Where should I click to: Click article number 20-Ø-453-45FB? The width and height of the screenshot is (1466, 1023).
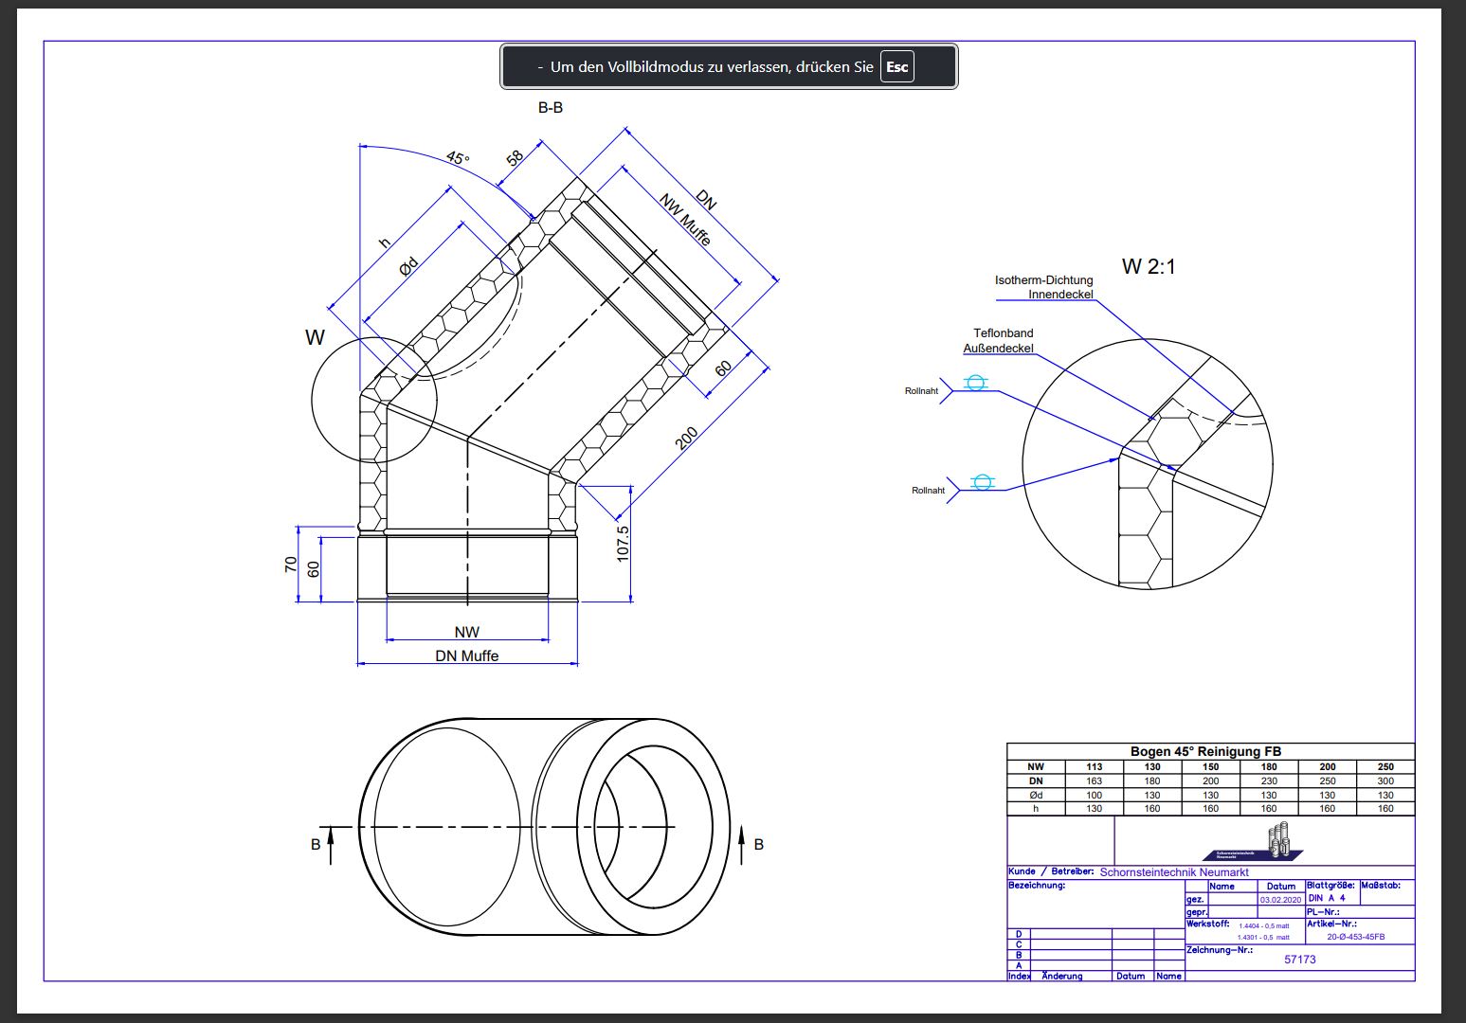click(1355, 937)
